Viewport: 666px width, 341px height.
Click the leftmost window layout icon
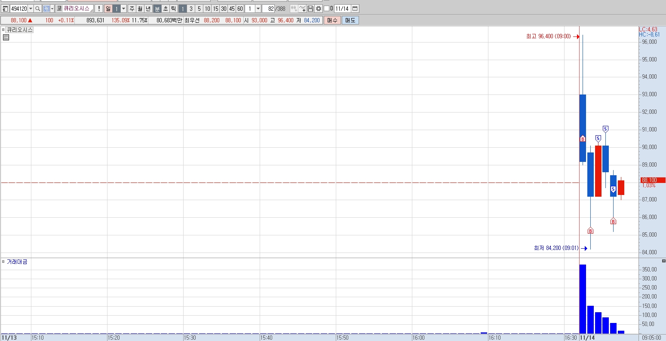[x=5, y=9]
